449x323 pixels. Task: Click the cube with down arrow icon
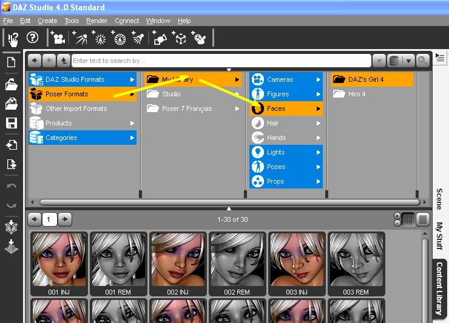pyautogui.click(x=12, y=227)
